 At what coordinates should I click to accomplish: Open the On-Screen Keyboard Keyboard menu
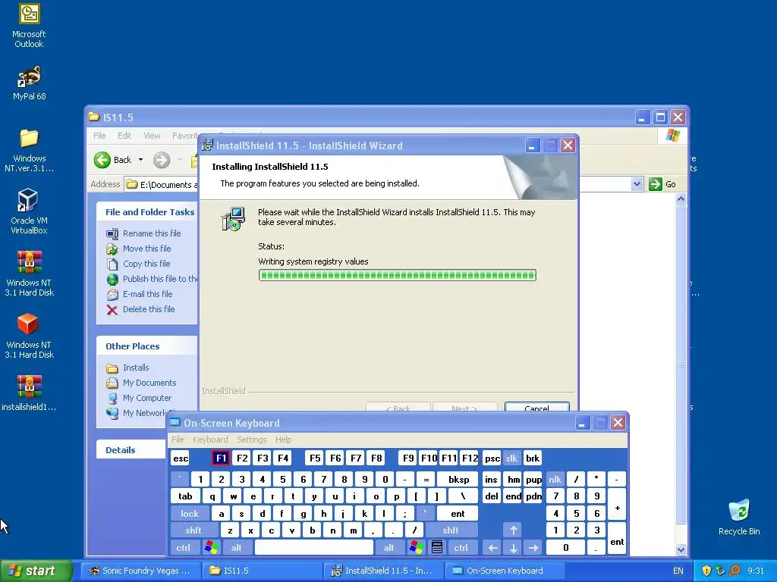pyautogui.click(x=210, y=440)
